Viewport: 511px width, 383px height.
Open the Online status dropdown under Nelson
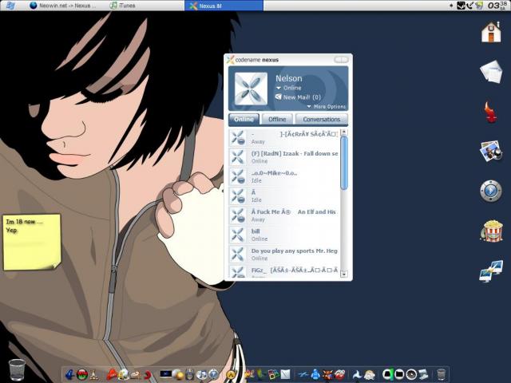288,88
